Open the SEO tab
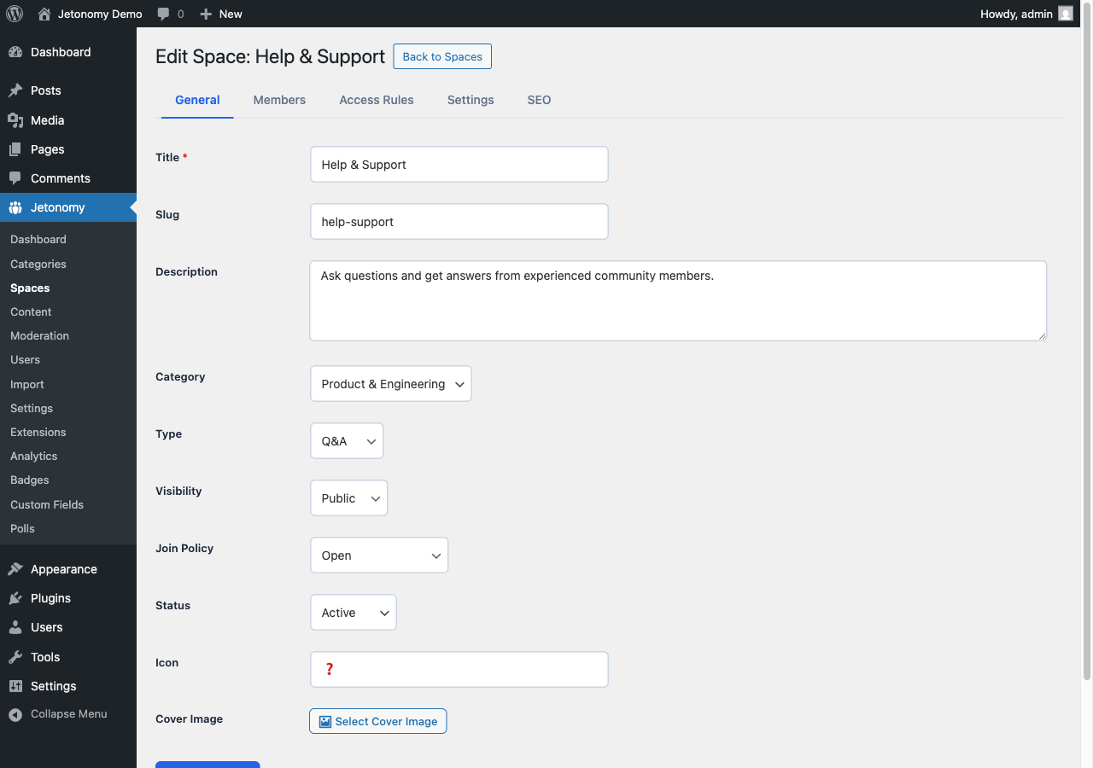Viewport: 1093px width, 768px height. pyautogui.click(x=539, y=100)
